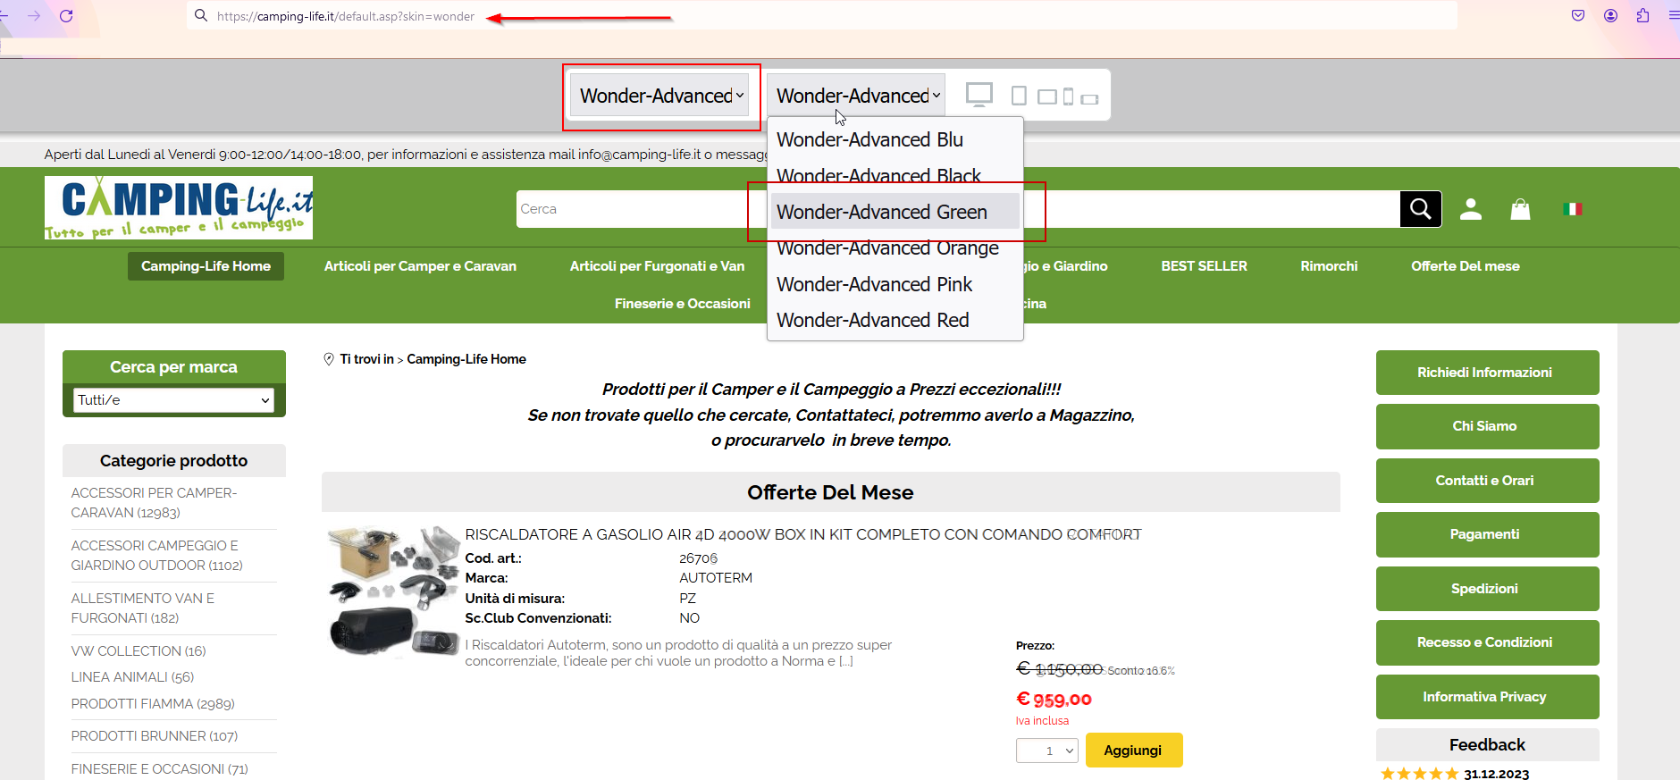Screen dimensions: 1680x780
Task: Click the search magnifier button
Action: click(1421, 209)
